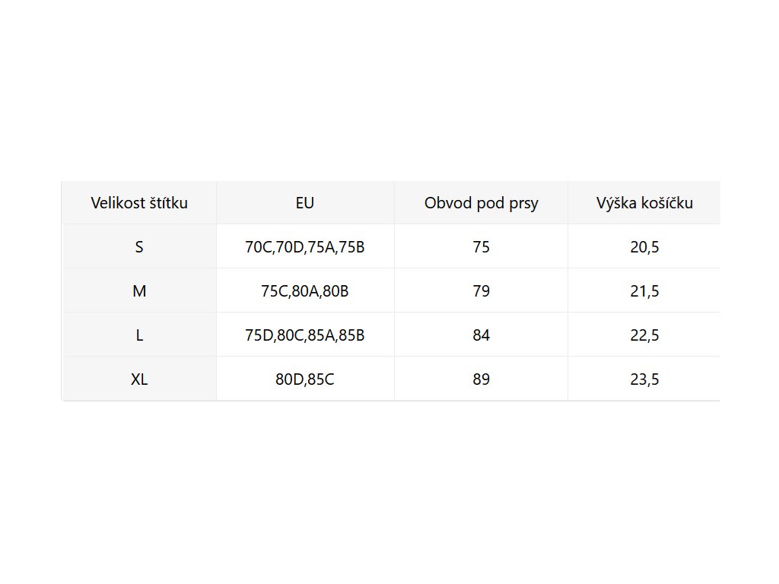Select the 'Výška košíčku' column header

pos(644,203)
